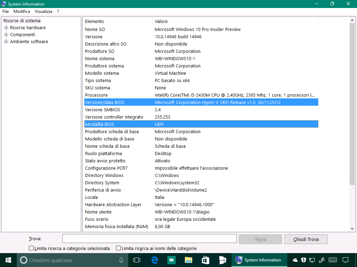Viewport: 357px width, 267px height.
Task: Click the scrollbar up arrow
Action: (352, 20)
